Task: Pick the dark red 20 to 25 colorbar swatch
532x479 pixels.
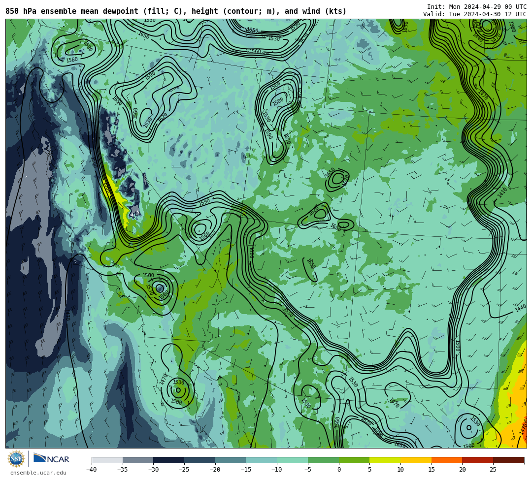Action: point(478,460)
